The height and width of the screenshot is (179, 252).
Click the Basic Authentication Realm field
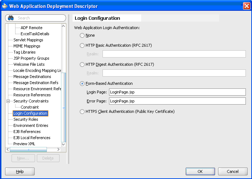coord(174,54)
